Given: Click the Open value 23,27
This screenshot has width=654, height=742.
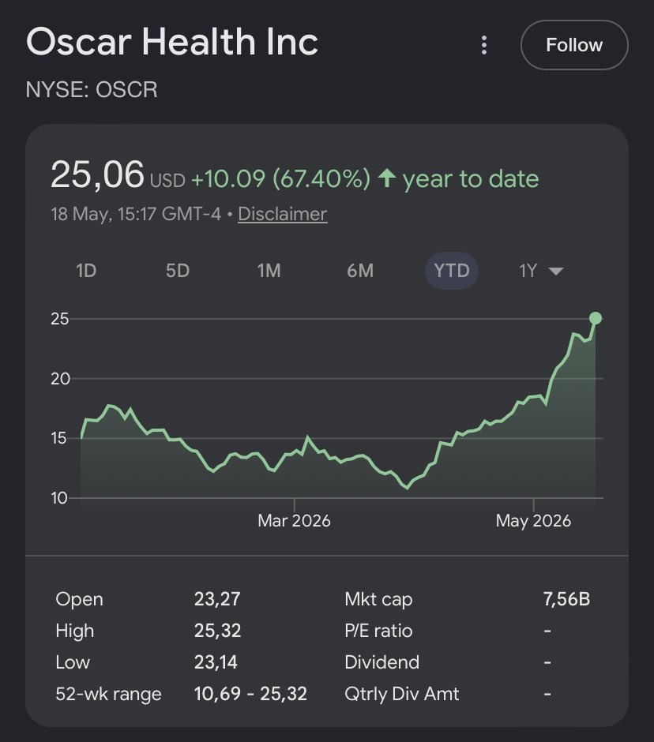Looking at the screenshot, I should (217, 599).
